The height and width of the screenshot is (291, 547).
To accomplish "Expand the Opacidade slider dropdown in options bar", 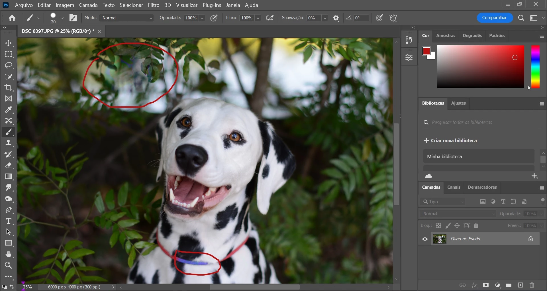I will click(x=202, y=18).
